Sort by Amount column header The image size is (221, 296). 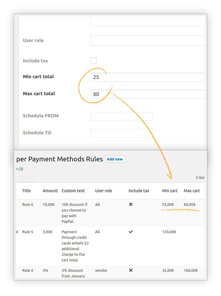(50, 191)
